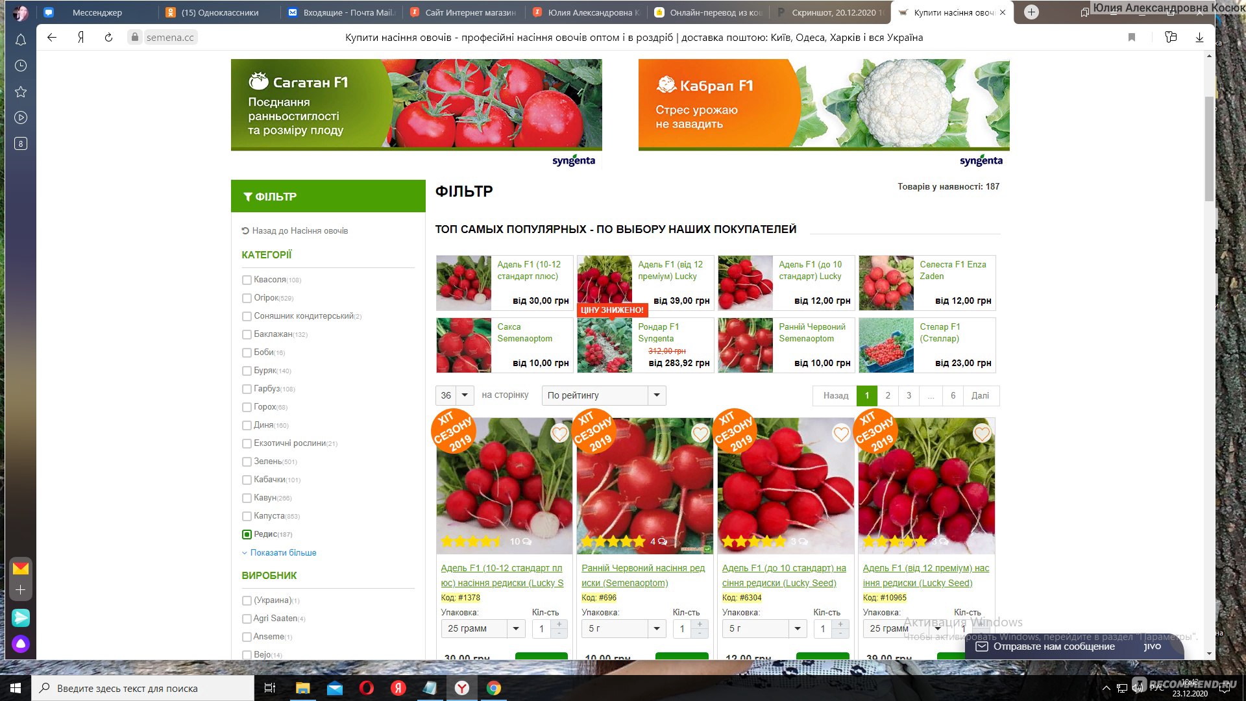Open a new tab with plus button
The image size is (1246, 701).
coord(1031,12)
